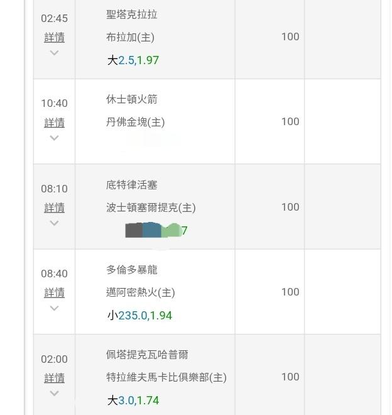Viewport: 392px width, 415px height.
Task: Expand the chevron under the 10:40 match
Action: [x=54, y=138]
